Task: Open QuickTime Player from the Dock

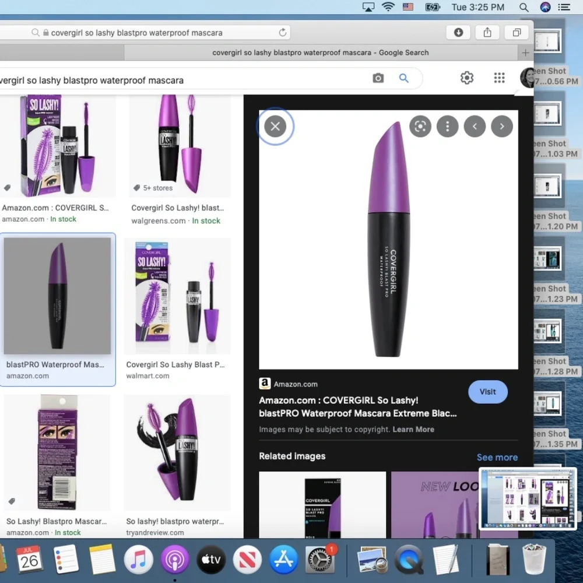Action: tap(409, 559)
